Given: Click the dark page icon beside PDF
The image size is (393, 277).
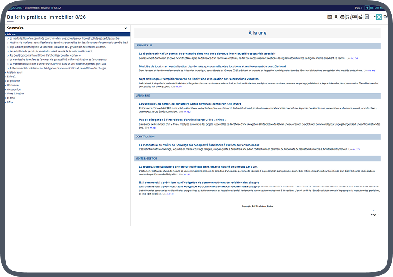Looking at the screenshot, I should click(336, 17).
